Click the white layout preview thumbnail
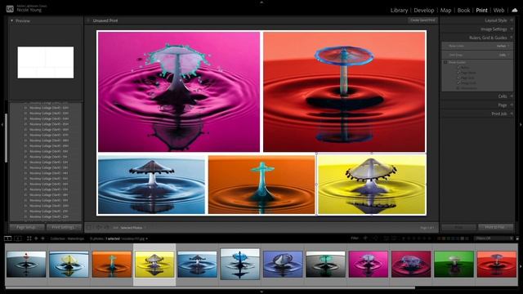The image size is (523, 294). pyautogui.click(x=46, y=63)
